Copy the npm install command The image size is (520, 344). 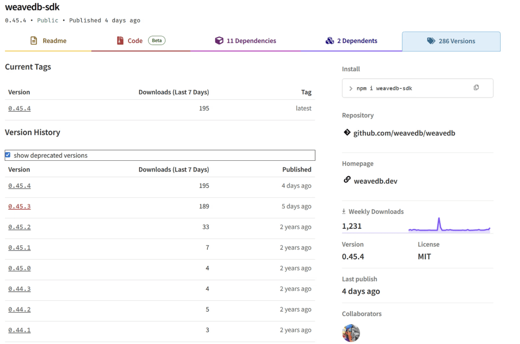476,88
